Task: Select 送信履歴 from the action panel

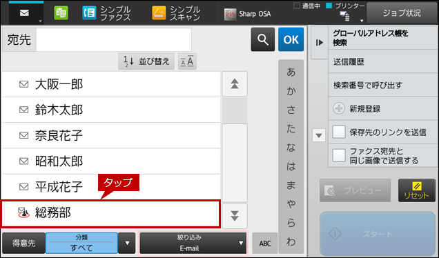Action: tap(383, 62)
